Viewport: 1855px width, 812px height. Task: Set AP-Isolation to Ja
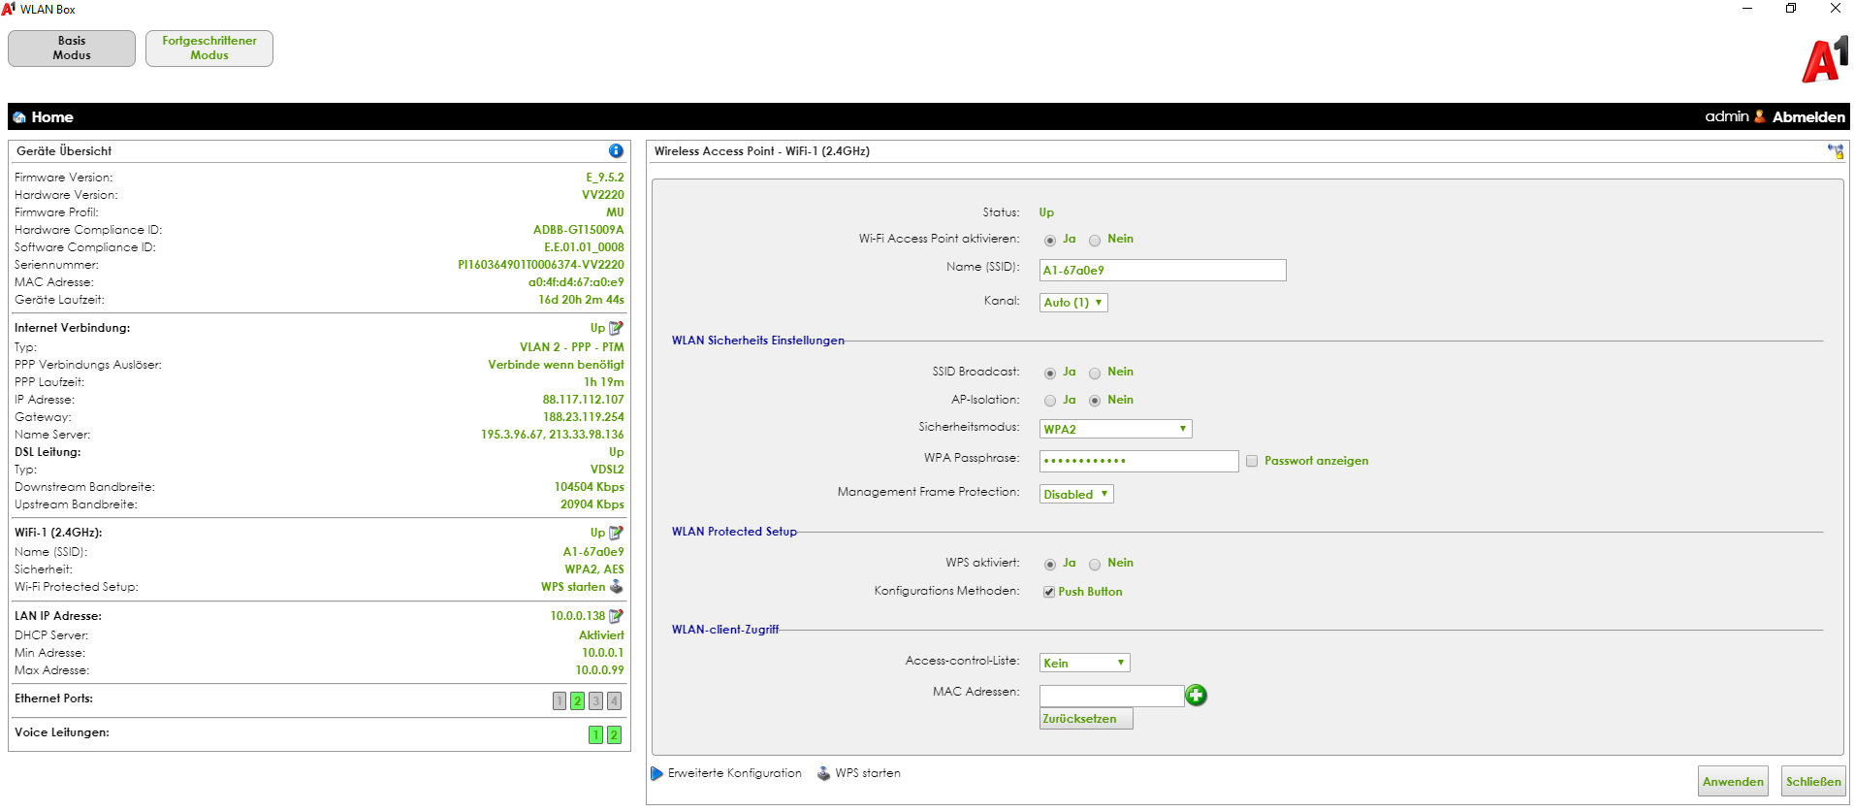coord(1050,401)
